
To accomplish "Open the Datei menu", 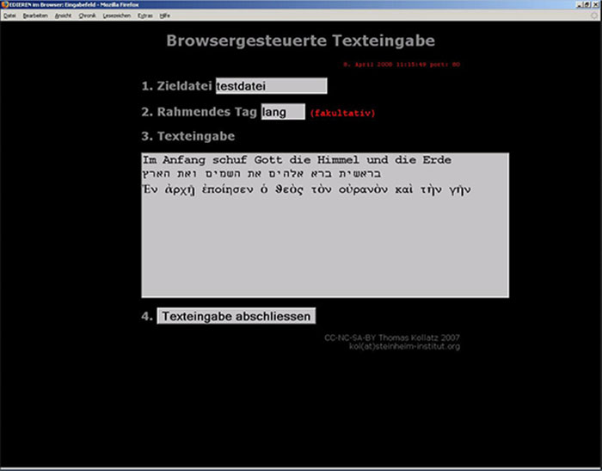I will tap(10, 15).
